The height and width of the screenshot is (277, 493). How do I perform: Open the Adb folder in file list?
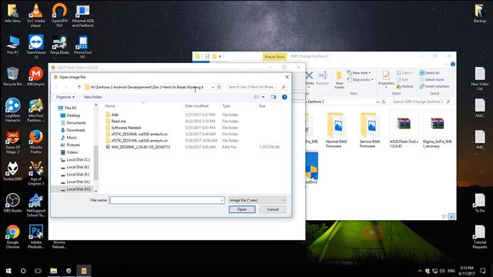(115, 115)
